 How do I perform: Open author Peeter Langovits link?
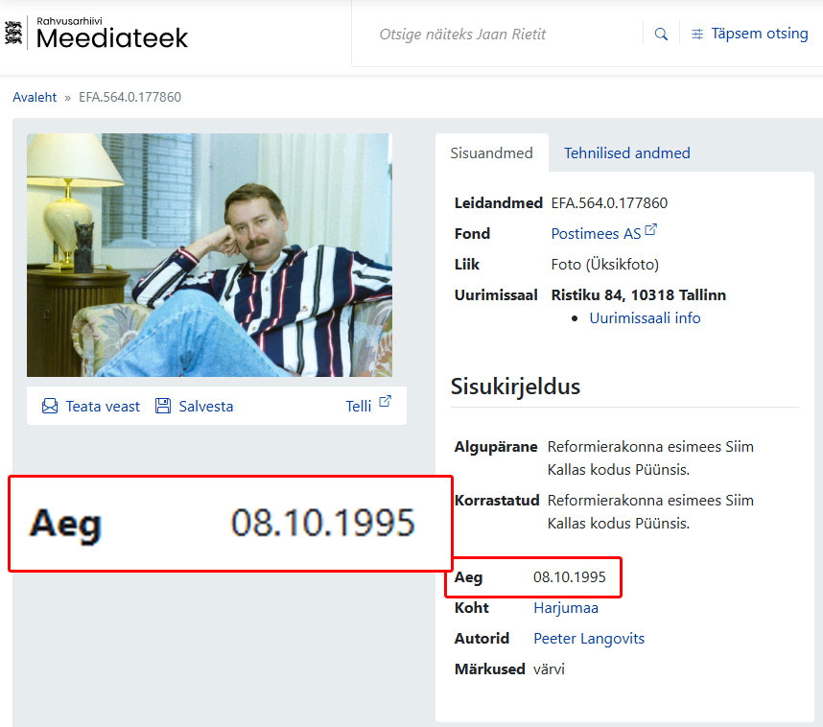pos(588,639)
